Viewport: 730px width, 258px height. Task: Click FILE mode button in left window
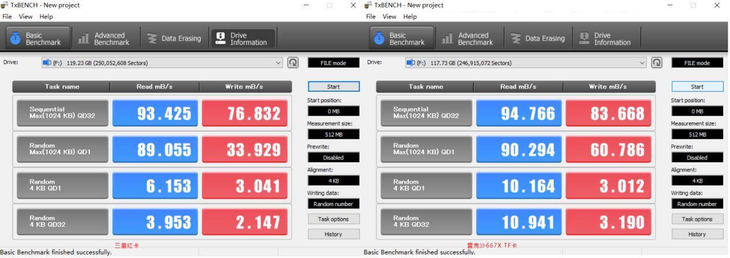click(x=333, y=63)
